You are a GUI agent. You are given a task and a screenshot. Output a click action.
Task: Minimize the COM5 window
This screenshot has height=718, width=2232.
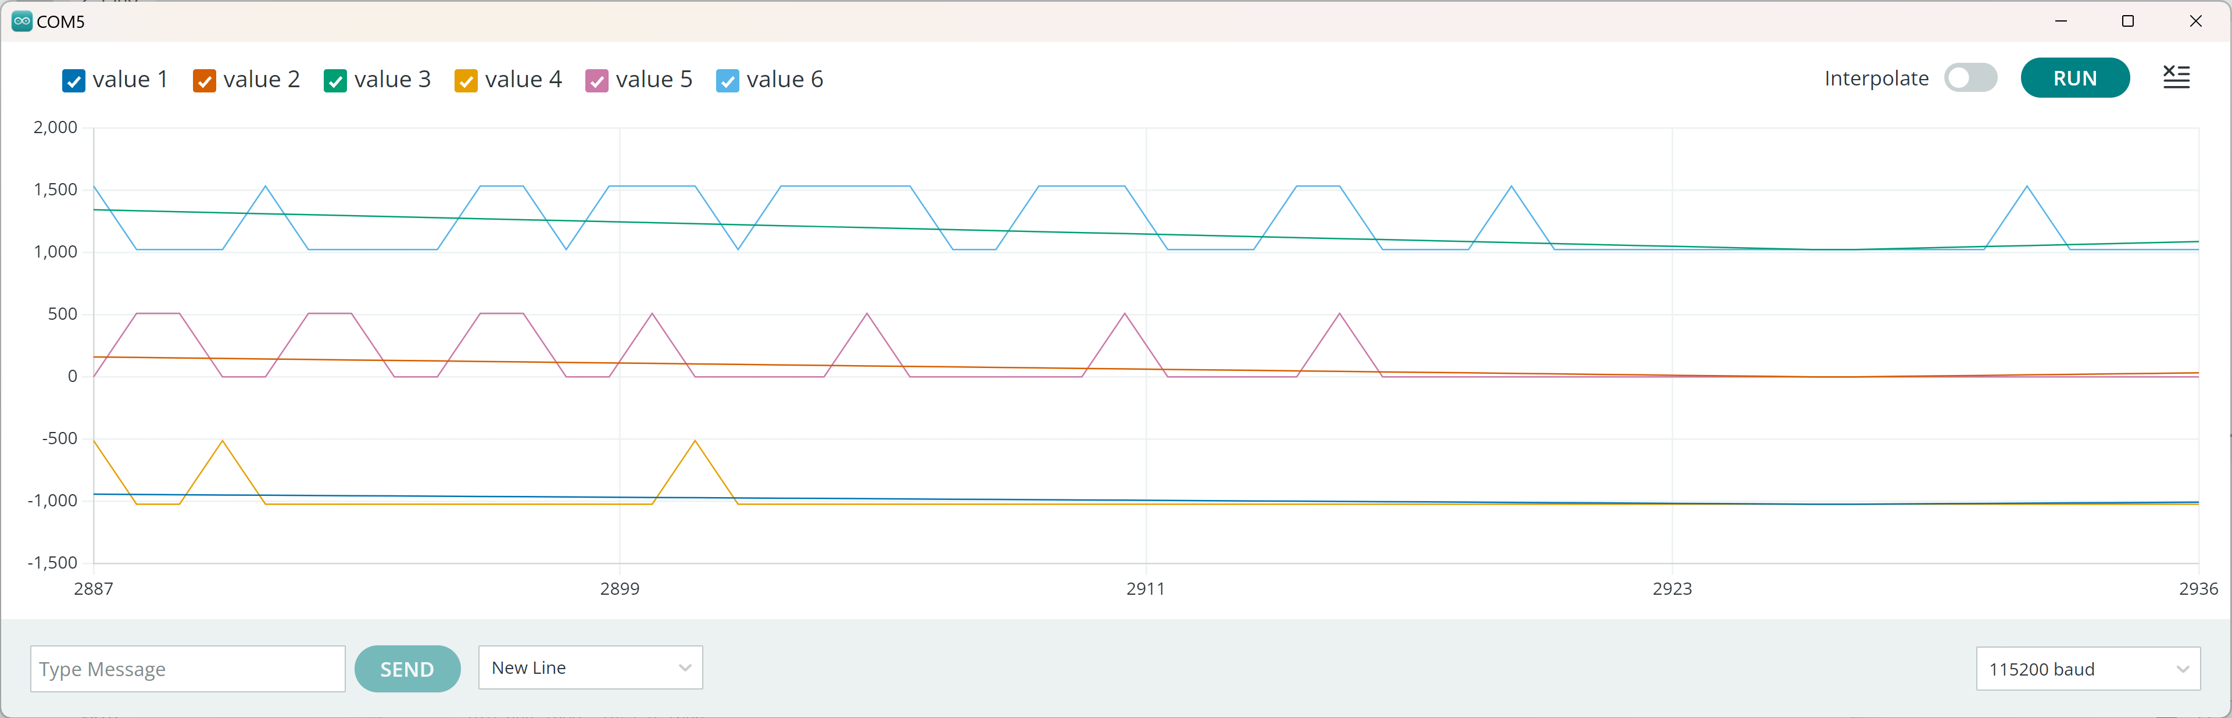pyautogui.click(x=2061, y=21)
